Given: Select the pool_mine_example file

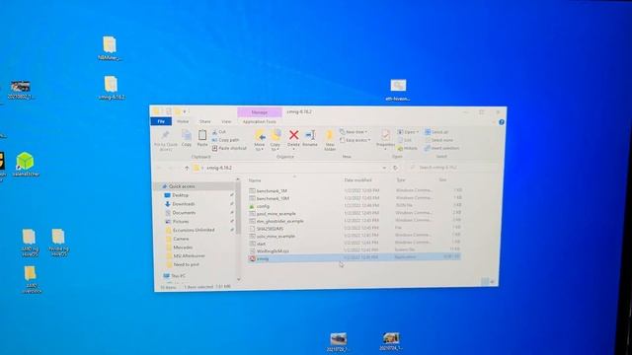Looking at the screenshot, I should [x=276, y=214].
